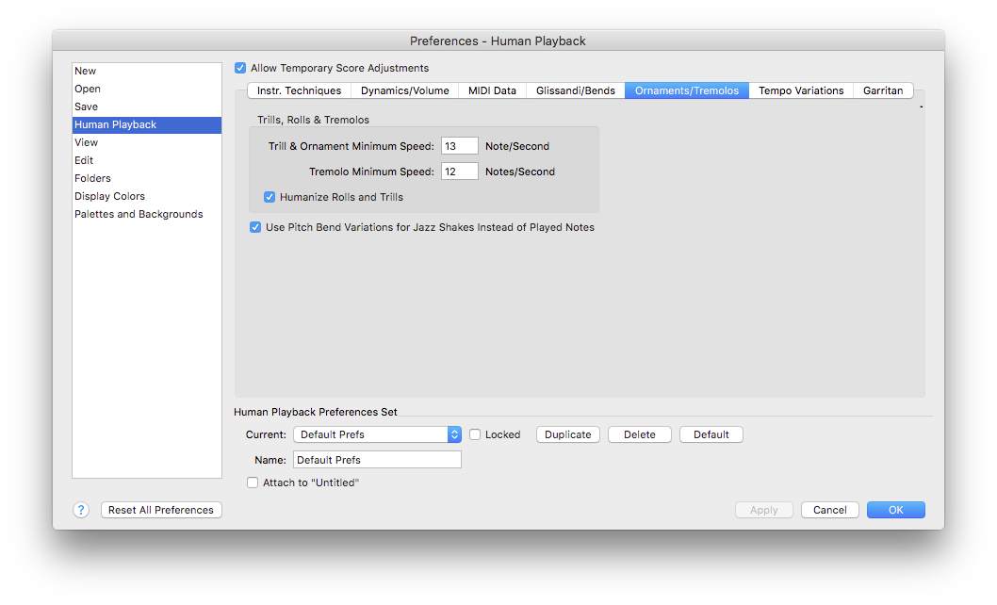Screen dimensions: 997x605
Task: Check Attach to "Untitled" option
Action: [253, 482]
